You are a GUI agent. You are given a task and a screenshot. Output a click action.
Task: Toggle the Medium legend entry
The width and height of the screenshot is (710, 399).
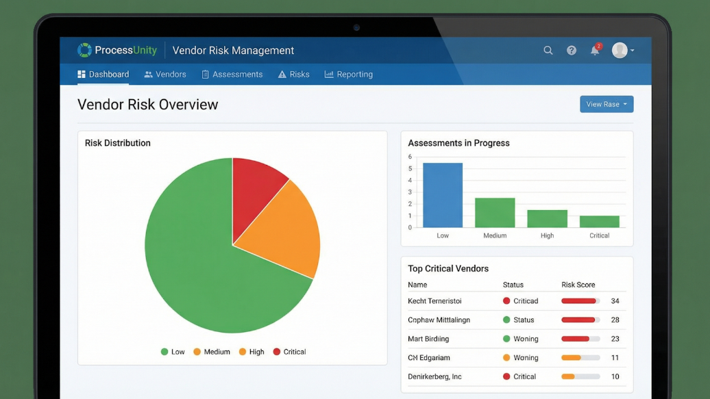[212, 351]
